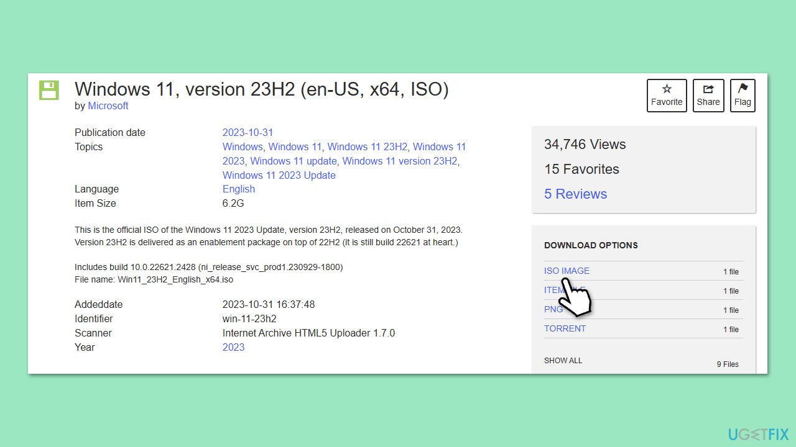Click SHOW ALL download files
Screen dimensions: 796x447
coord(563,360)
